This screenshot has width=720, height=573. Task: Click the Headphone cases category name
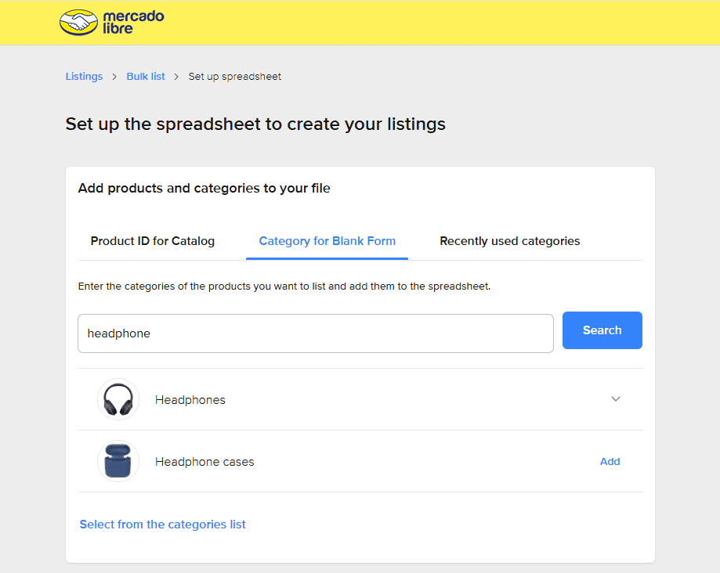point(204,462)
